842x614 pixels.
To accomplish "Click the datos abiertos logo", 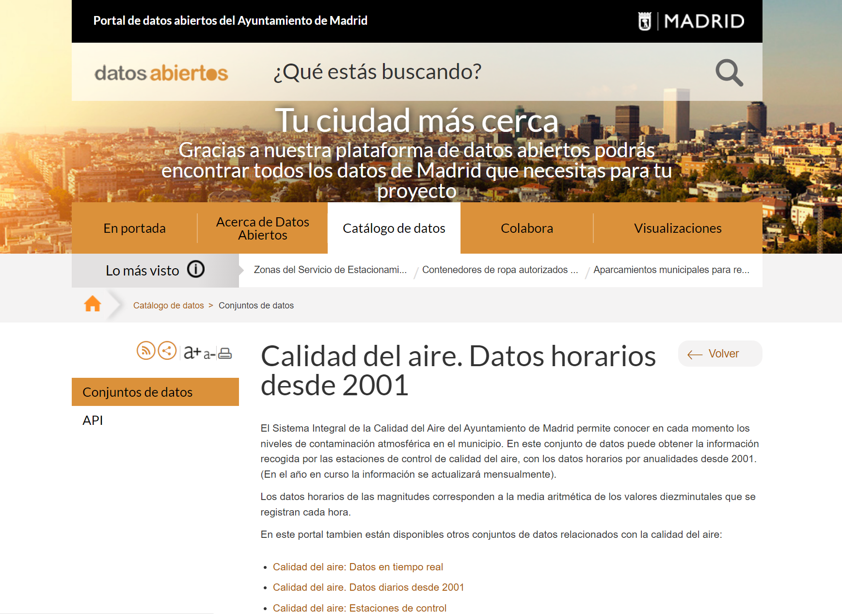I will pos(161,73).
